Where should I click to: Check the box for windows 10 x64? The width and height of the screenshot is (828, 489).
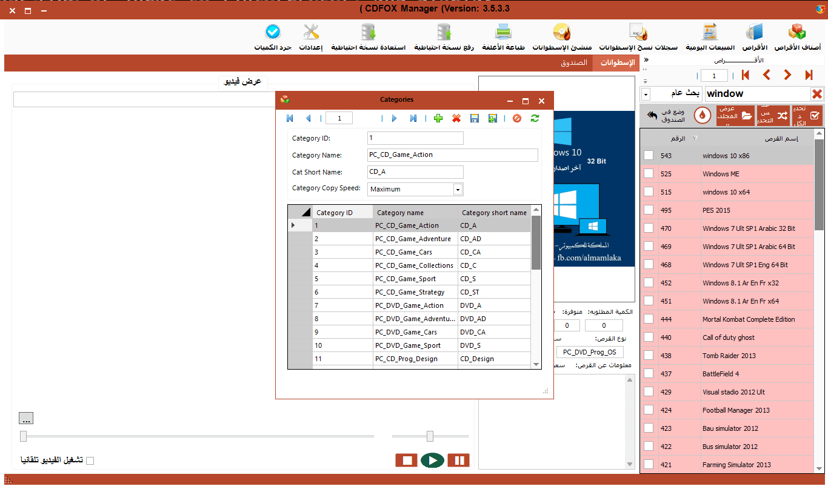coord(649,192)
